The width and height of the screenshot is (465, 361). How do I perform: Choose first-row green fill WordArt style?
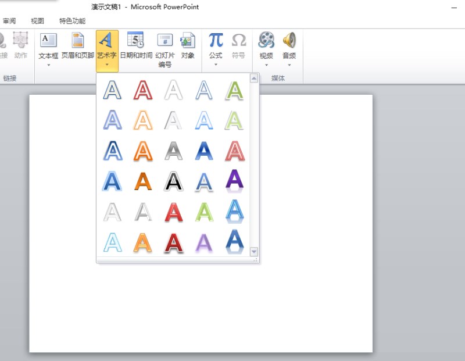[235, 90]
